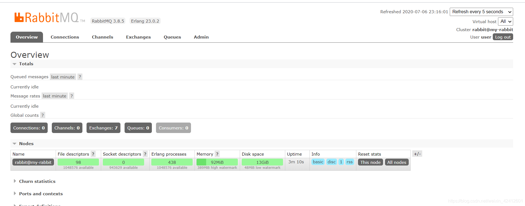Select the Overview tab
Viewport: 525px width, 206px height.
[x=27, y=37]
